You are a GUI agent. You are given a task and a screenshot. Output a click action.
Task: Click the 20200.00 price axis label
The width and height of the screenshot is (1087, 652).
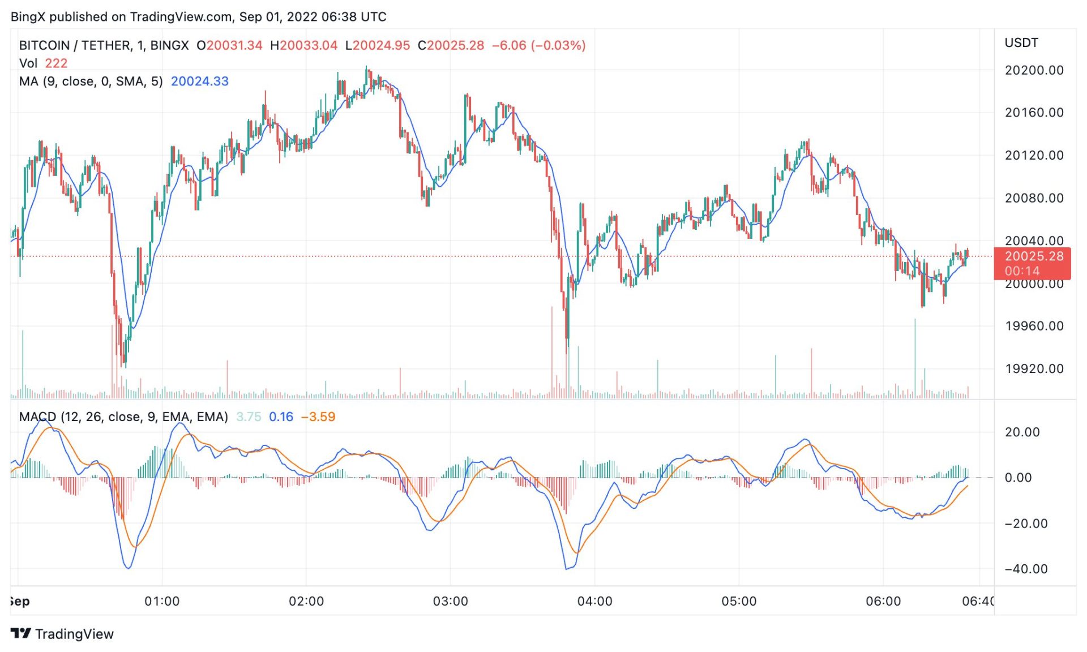coord(1034,70)
